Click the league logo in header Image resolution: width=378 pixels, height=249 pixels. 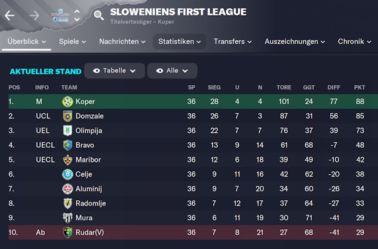60,15
